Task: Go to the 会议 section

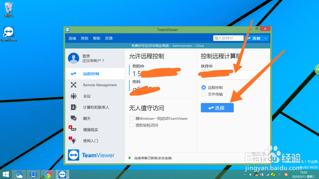Action: click(x=95, y=96)
